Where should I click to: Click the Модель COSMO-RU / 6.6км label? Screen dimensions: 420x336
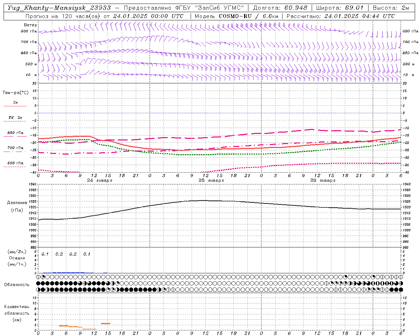pyautogui.click(x=237, y=16)
